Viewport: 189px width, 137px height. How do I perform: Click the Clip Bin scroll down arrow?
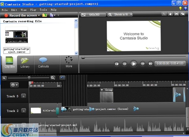coord(76,53)
